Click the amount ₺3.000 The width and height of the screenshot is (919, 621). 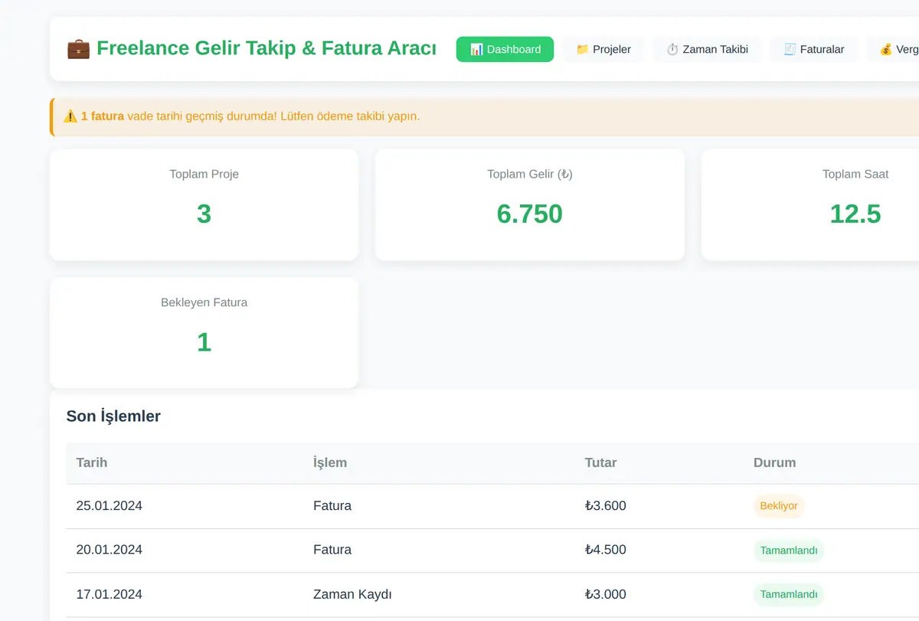[x=606, y=594]
